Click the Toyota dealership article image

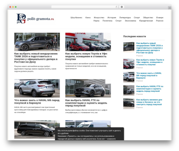[88, 42]
